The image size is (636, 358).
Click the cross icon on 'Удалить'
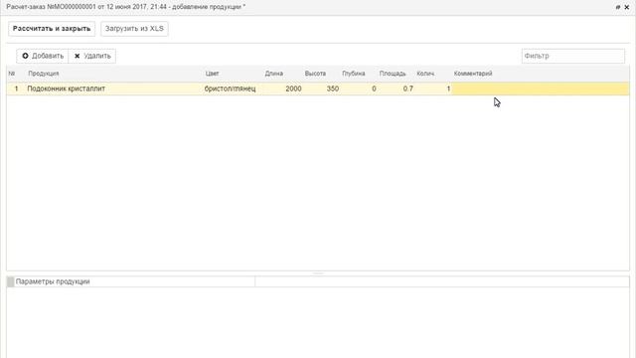point(78,56)
